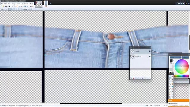Swap primary and secondary colors arrow
The image size is (190, 107).
click(x=173, y=60)
